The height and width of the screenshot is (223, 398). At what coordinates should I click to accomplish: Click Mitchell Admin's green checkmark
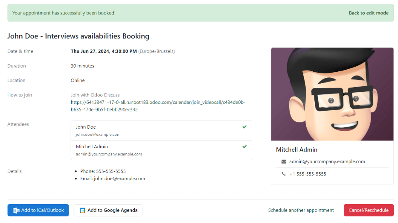pos(244,147)
